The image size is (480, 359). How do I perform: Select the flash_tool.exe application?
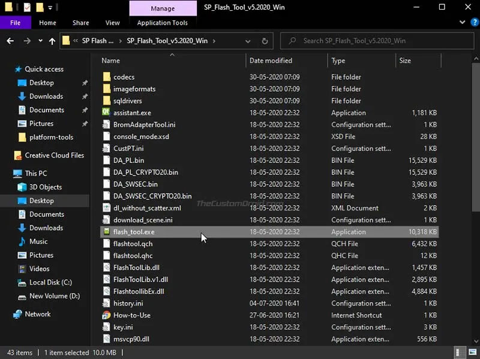(x=134, y=232)
